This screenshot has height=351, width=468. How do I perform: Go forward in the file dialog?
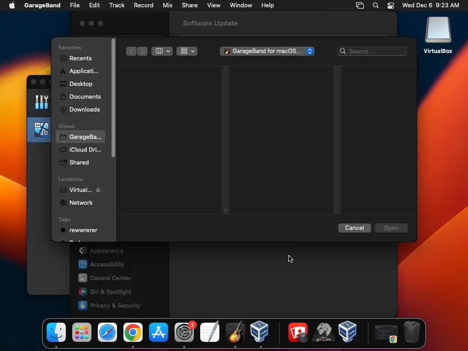point(143,51)
